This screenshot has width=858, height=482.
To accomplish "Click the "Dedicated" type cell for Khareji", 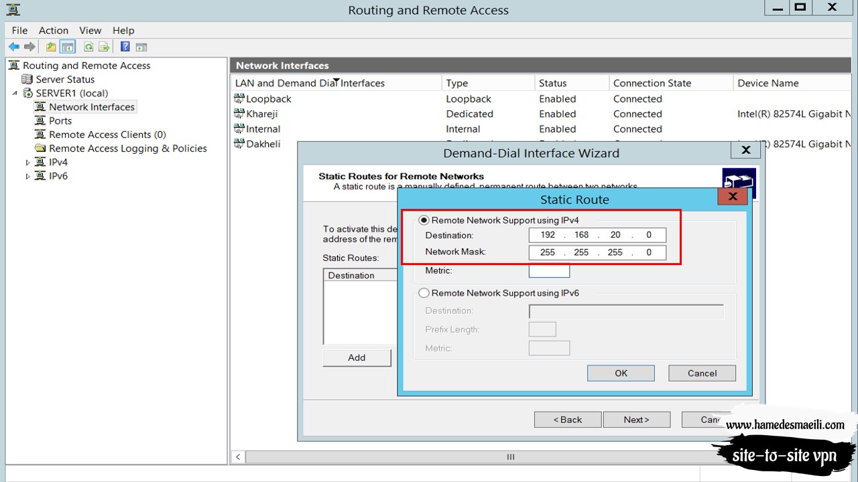I will [469, 114].
